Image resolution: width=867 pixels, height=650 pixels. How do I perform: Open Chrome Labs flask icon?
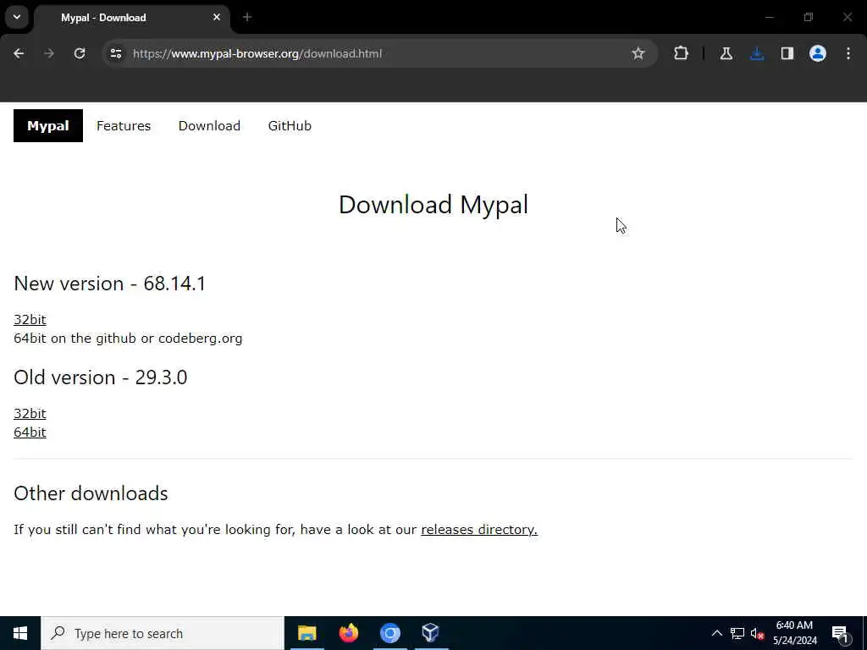(x=726, y=53)
